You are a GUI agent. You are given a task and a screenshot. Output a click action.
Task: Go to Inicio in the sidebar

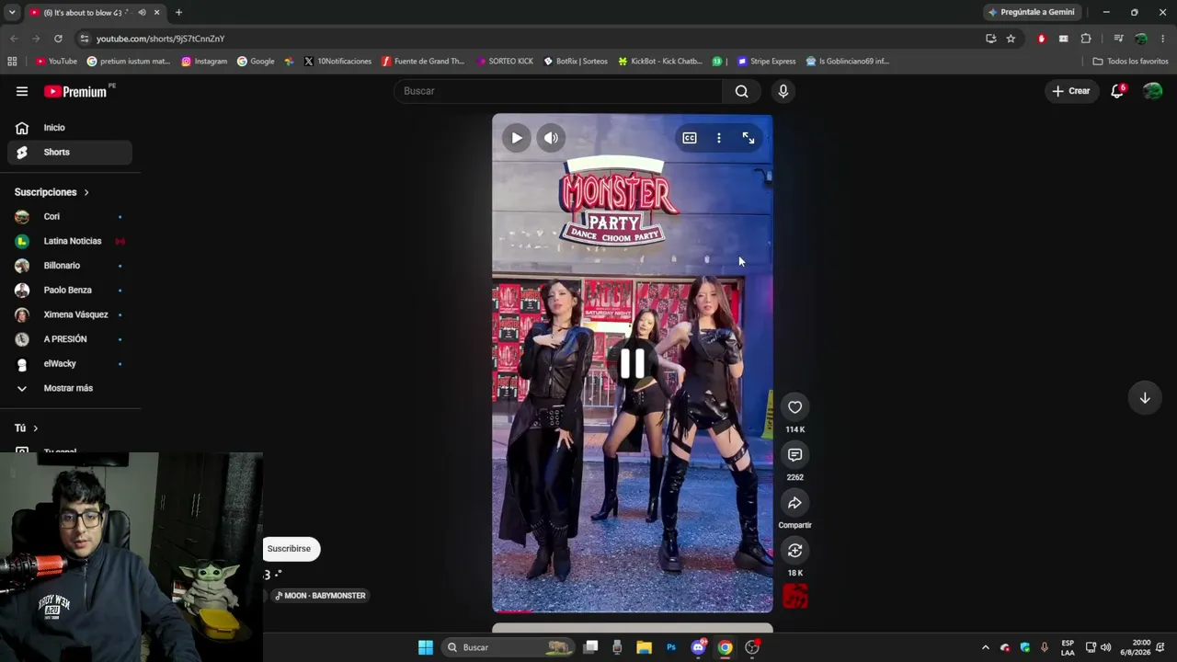[70, 128]
